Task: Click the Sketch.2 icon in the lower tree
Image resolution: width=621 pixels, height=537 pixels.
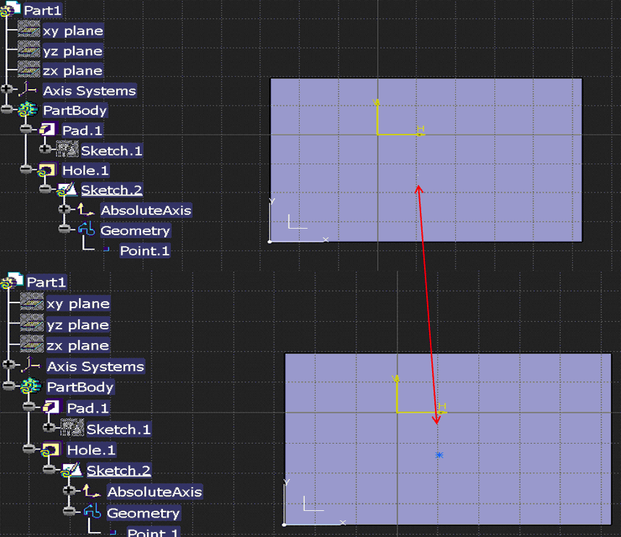Action: click(71, 470)
